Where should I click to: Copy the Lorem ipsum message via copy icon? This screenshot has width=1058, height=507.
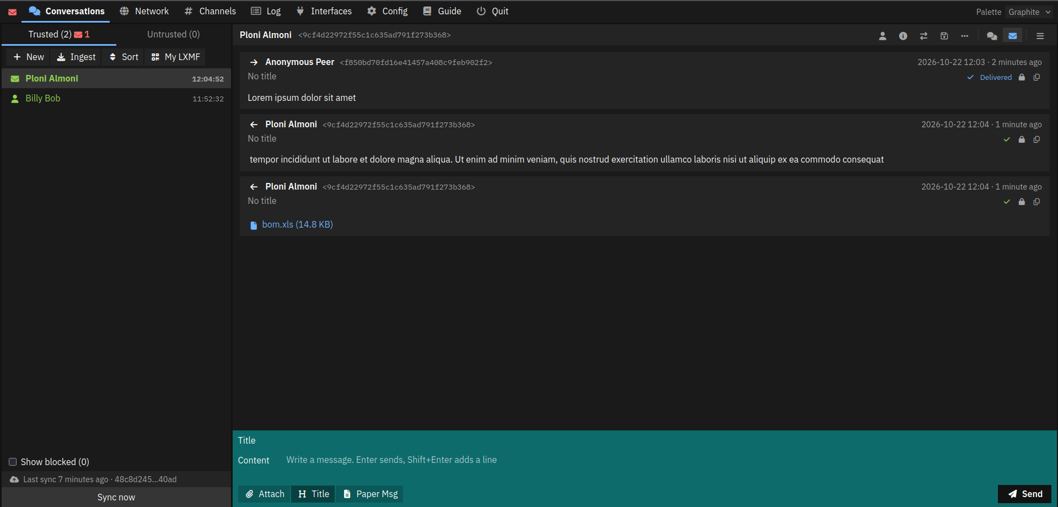pos(1036,77)
